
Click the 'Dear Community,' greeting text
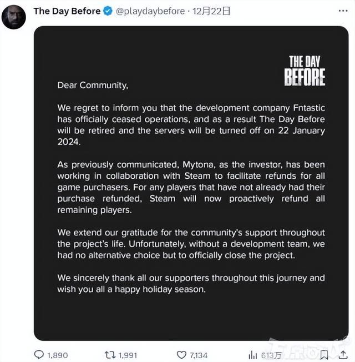pyautogui.click(x=93, y=85)
